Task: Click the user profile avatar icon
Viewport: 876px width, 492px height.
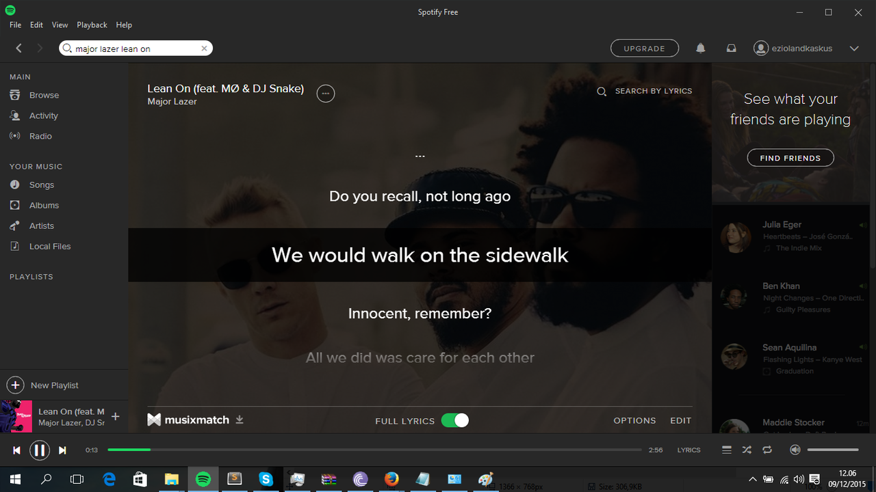Action: [x=760, y=49]
